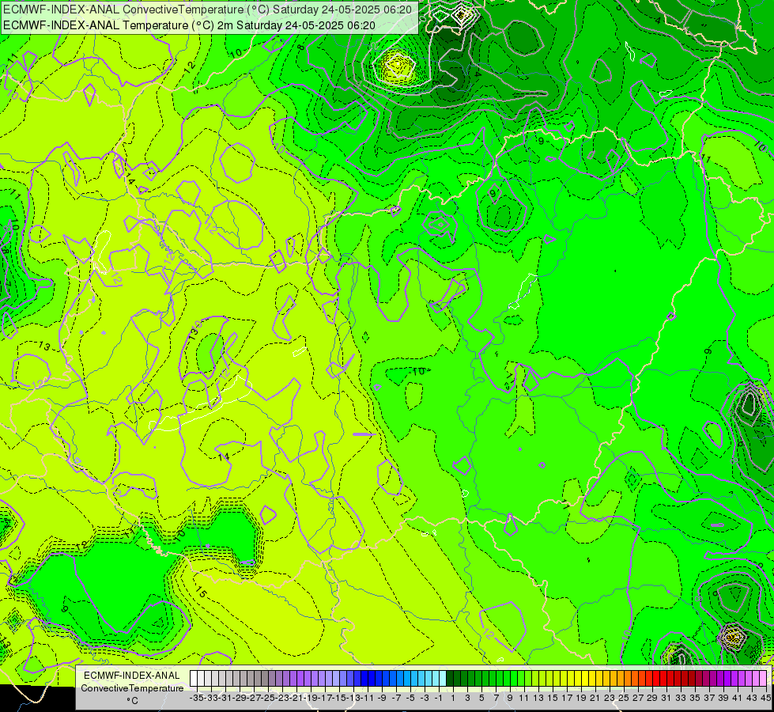Screen dimensions: 774x712
Task: Select the legend's 'ConvectiveTemperature' label
Action: (132, 688)
